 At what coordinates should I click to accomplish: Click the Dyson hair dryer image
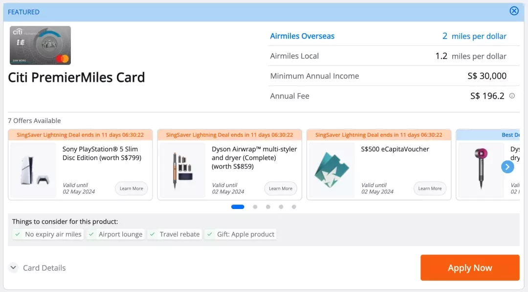[x=481, y=170]
